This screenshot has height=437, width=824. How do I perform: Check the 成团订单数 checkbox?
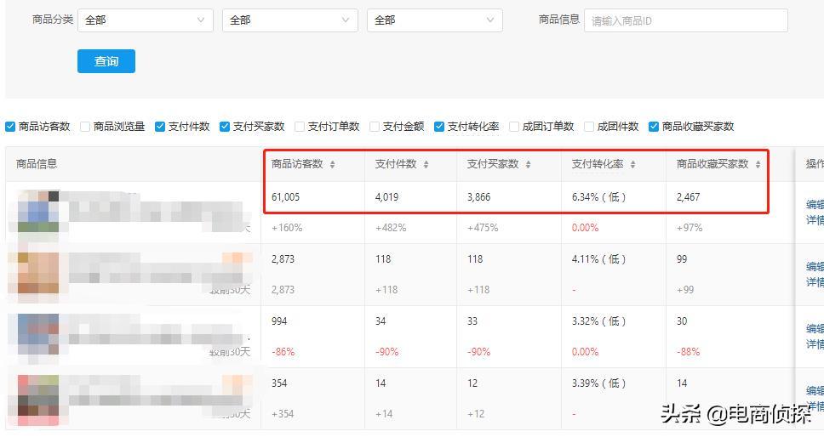click(514, 127)
